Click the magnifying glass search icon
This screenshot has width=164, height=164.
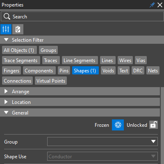pyautogui.click(x=7, y=16)
